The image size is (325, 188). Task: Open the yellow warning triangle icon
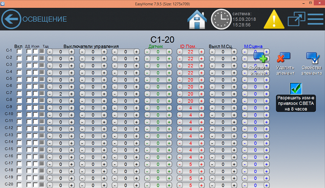click(274, 19)
